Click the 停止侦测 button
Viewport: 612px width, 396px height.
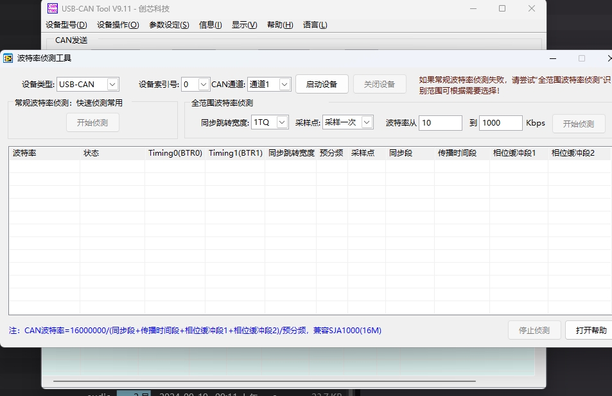click(x=534, y=330)
